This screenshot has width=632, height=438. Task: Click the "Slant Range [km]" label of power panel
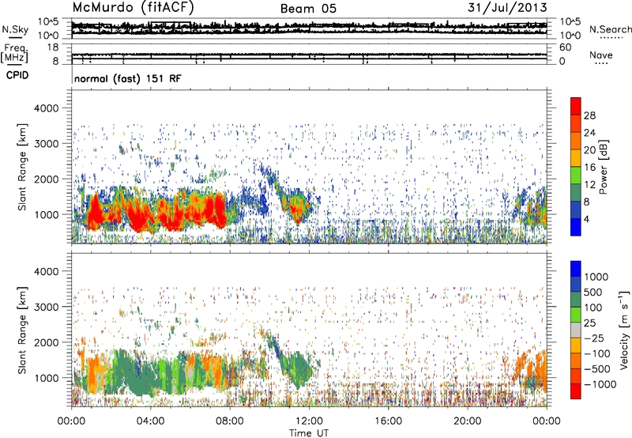pyautogui.click(x=22, y=167)
